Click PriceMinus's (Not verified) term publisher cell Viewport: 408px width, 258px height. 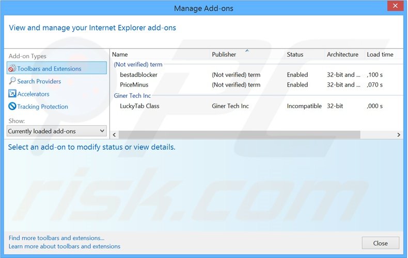pos(236,85)
